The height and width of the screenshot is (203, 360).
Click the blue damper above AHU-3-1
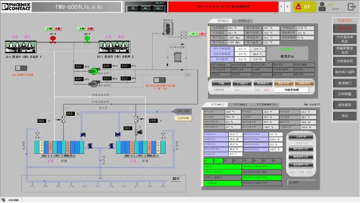(x=83, y=135)
